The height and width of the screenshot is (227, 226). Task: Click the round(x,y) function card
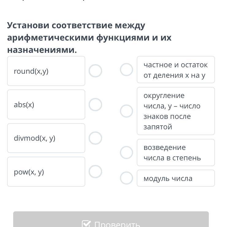click(x=46, y=71)
